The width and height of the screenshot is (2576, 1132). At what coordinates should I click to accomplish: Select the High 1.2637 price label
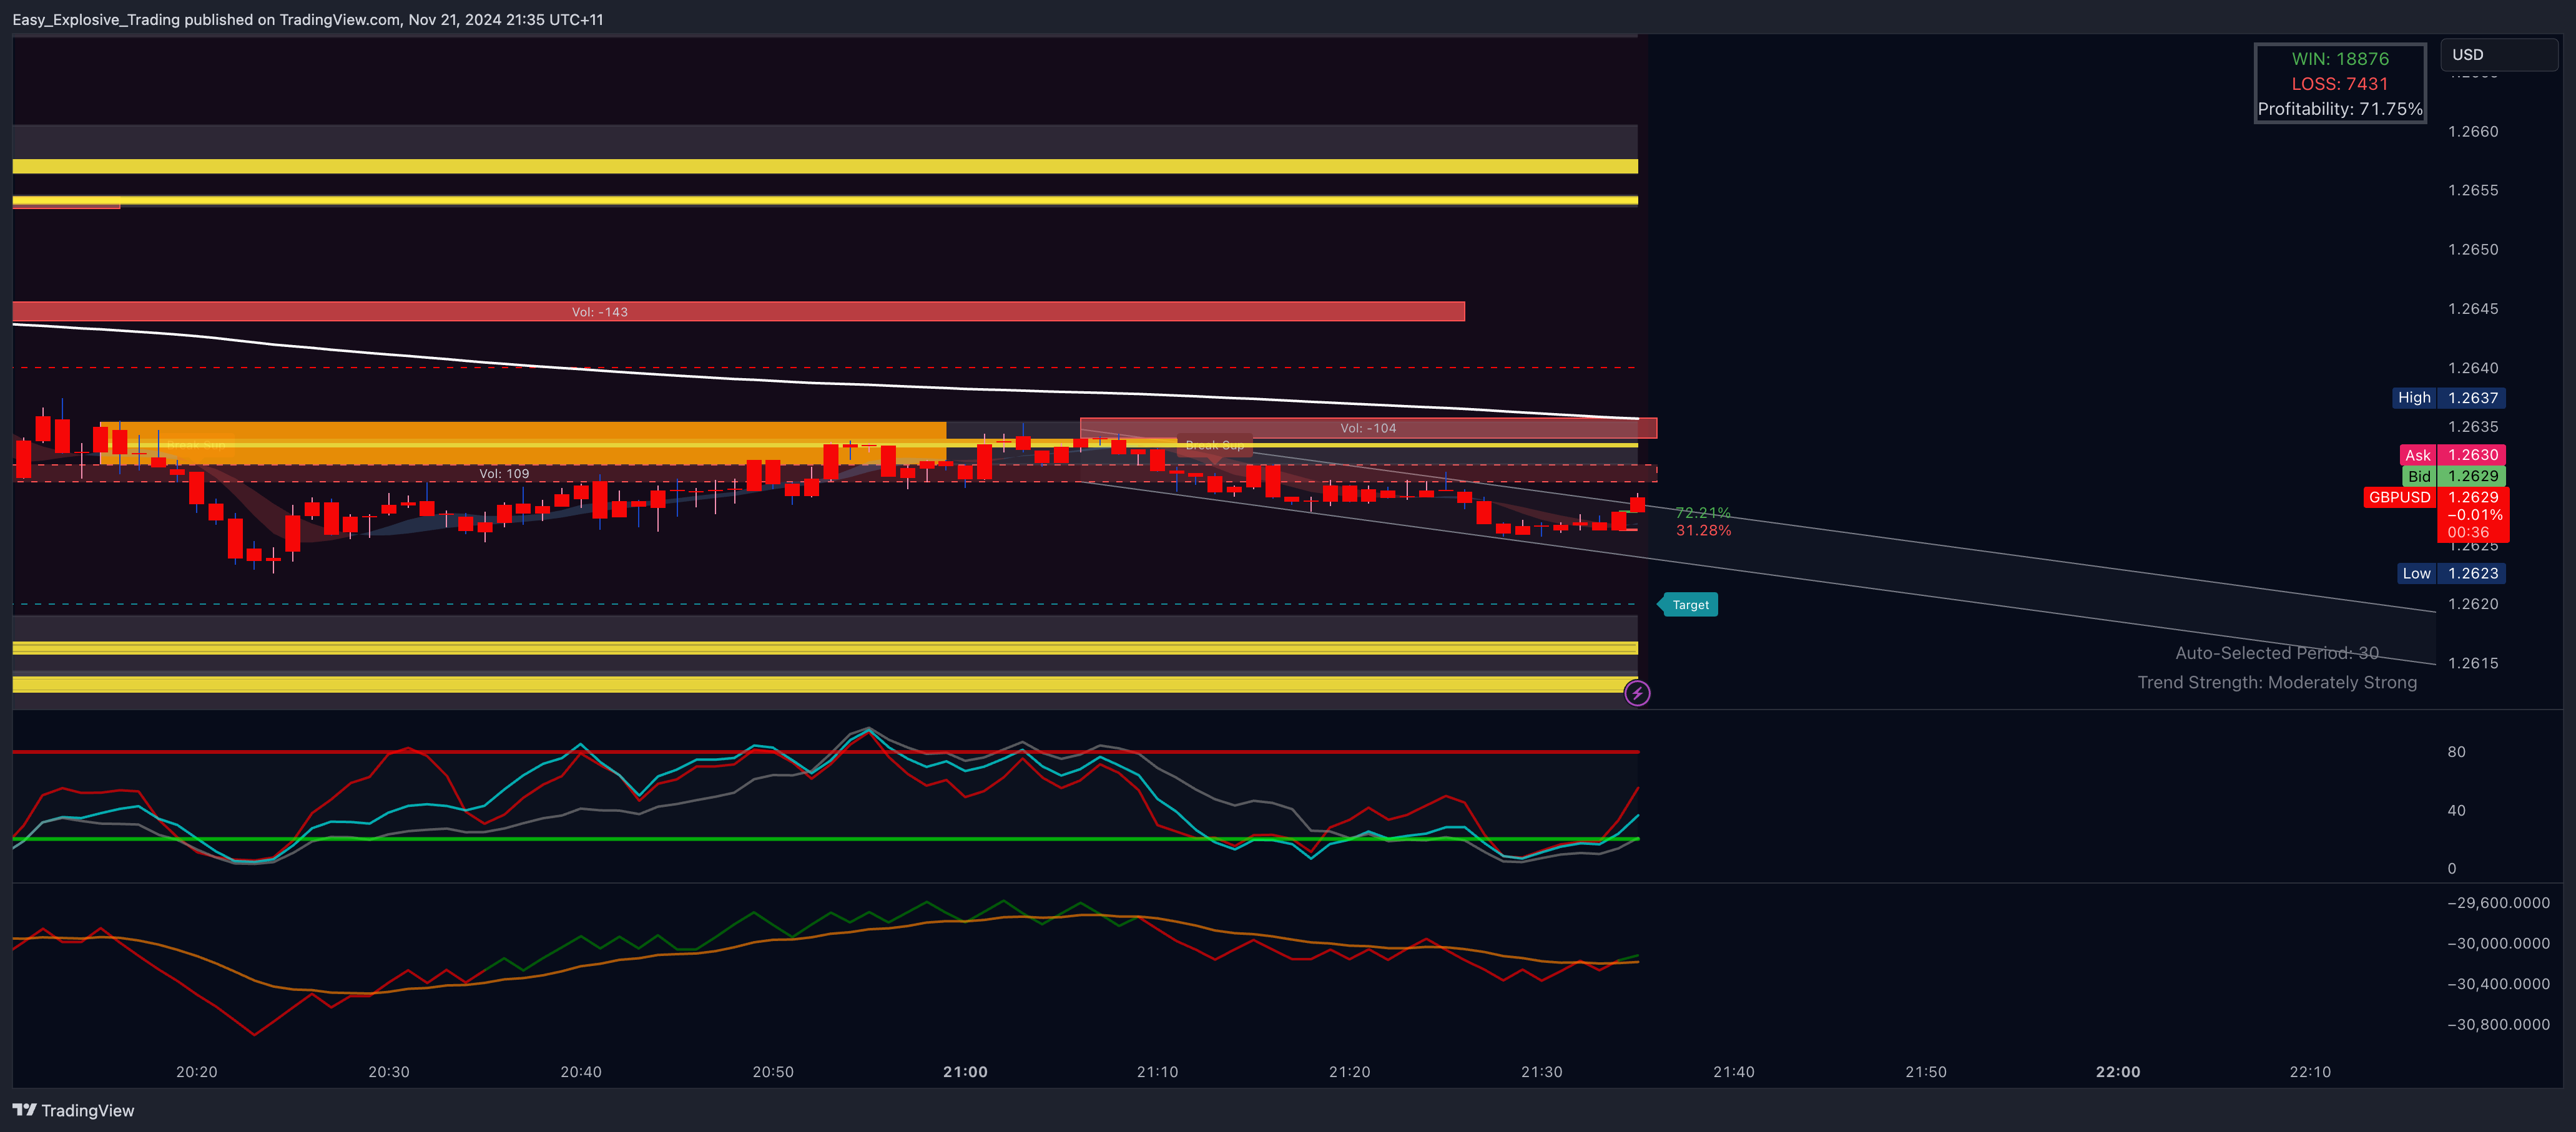[x=2449, y=398]
